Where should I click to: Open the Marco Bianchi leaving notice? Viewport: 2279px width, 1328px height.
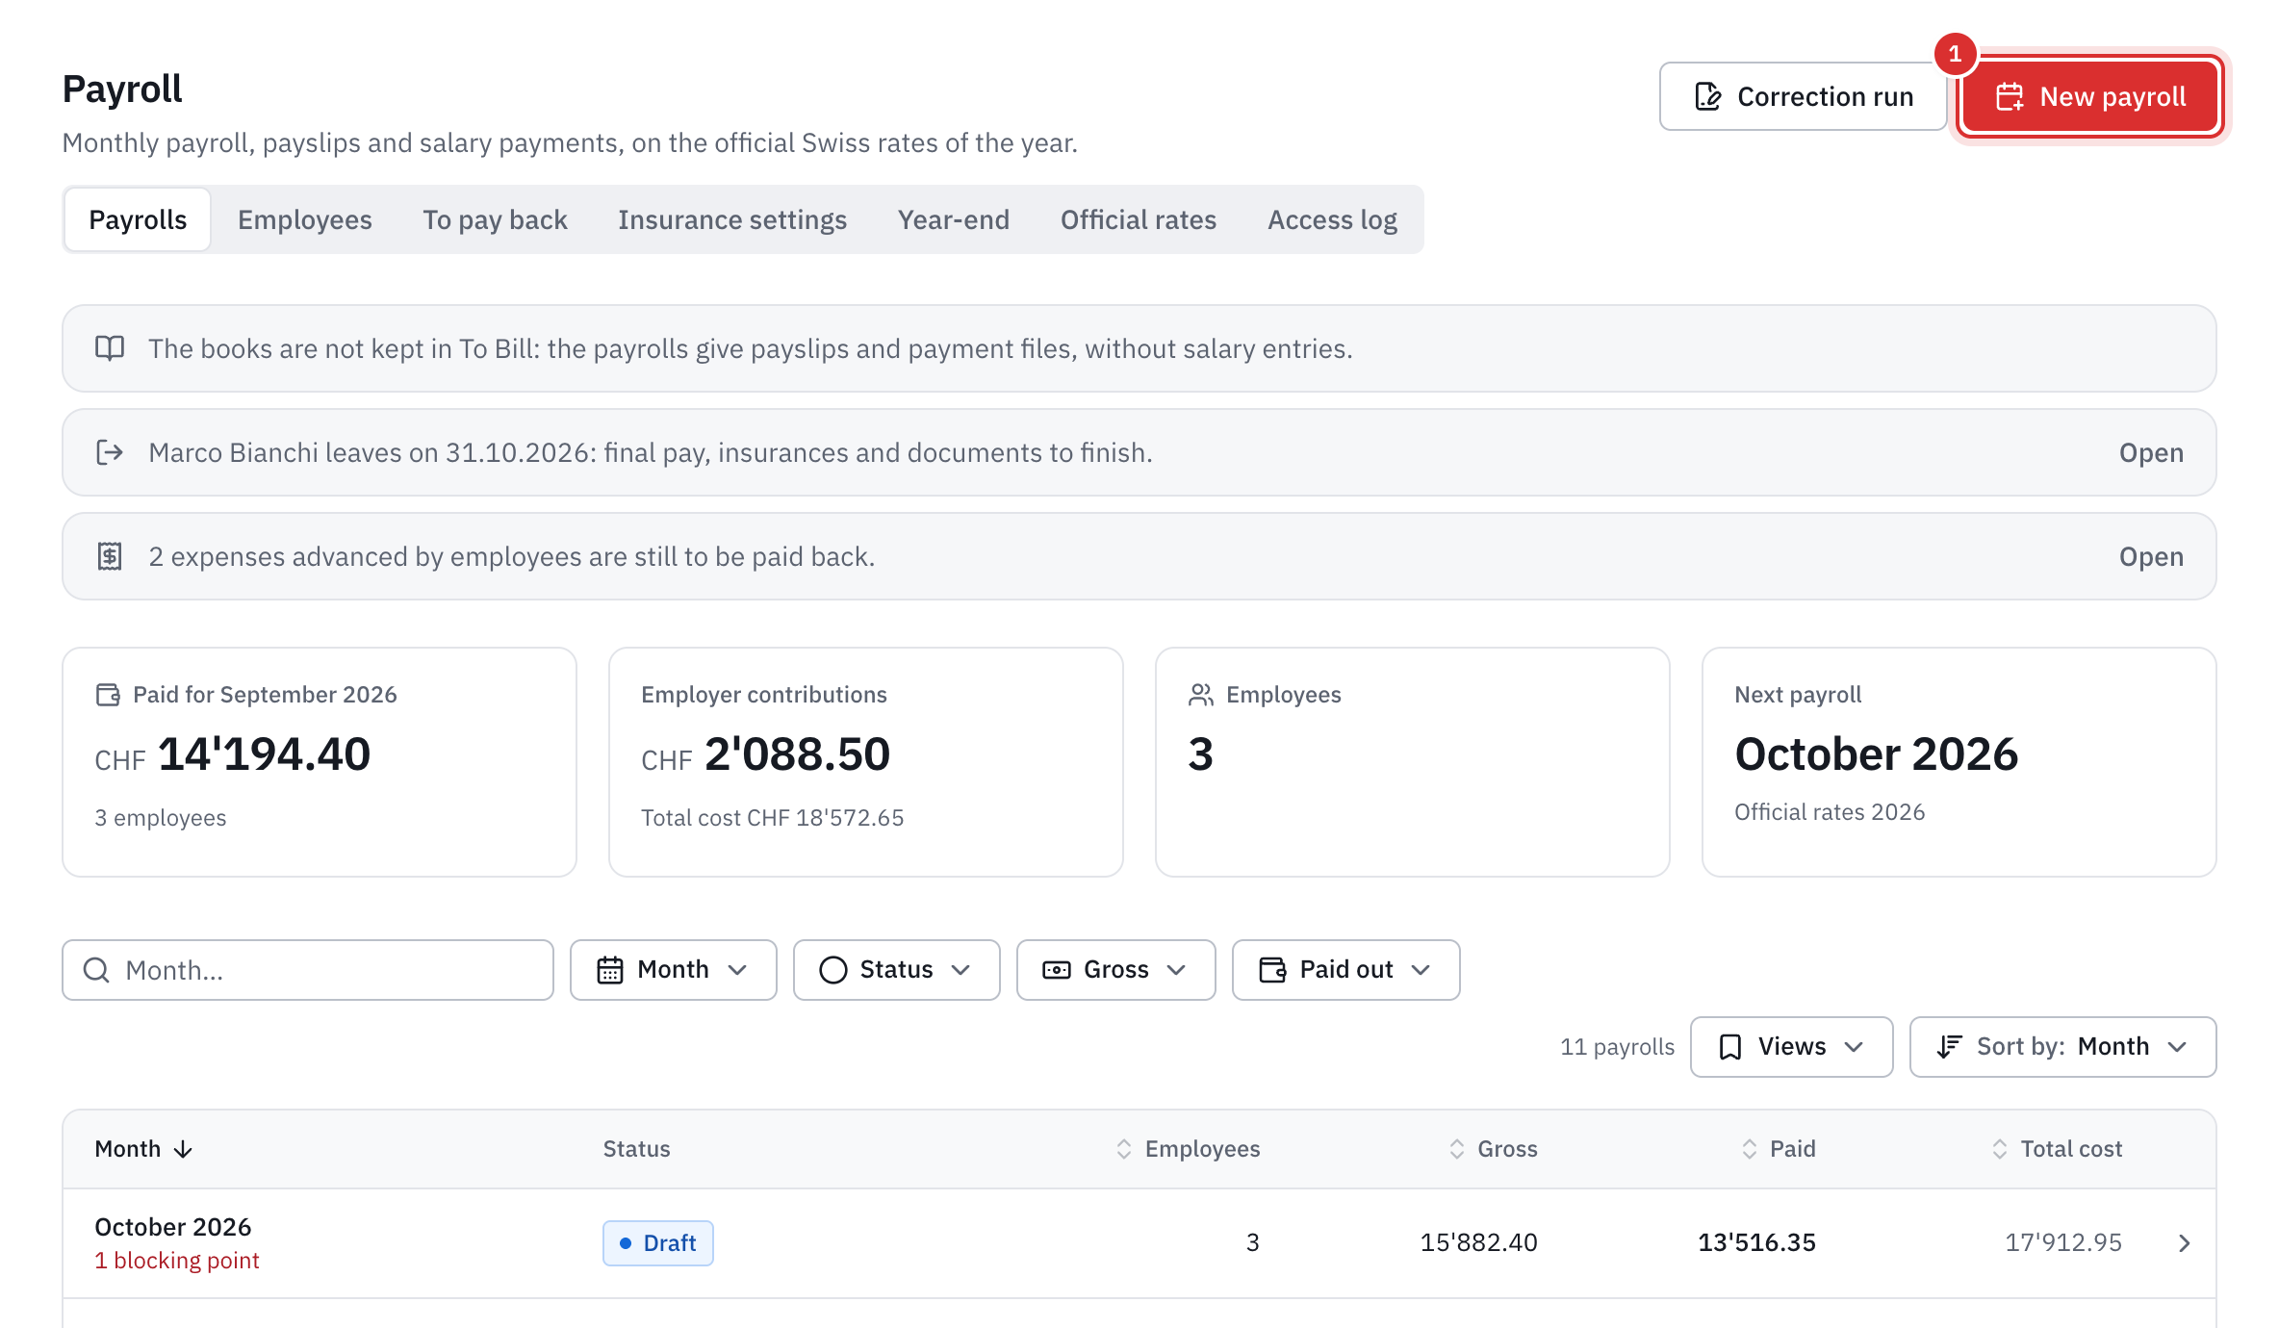point(2150,452)
